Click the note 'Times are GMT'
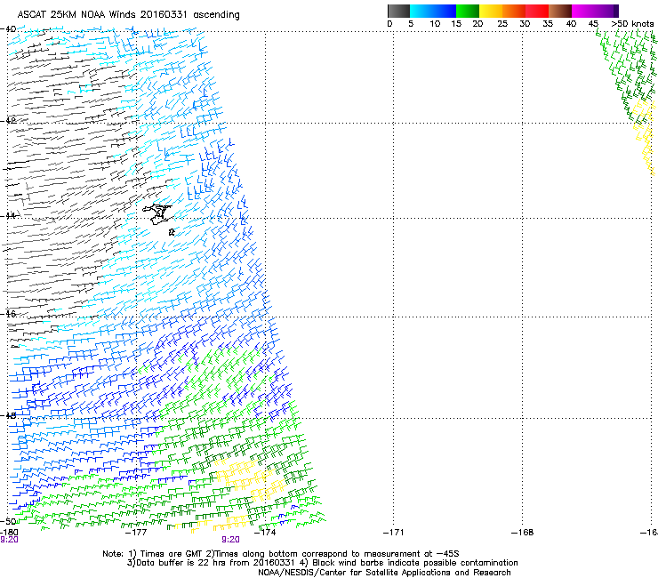This screenshot has height=578, width=658. click(165, 554)
